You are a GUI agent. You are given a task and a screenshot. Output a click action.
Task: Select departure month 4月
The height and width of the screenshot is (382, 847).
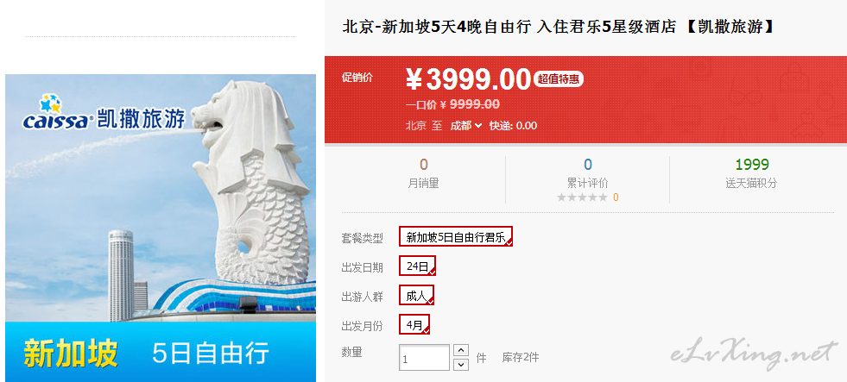[x=414, y=325]
